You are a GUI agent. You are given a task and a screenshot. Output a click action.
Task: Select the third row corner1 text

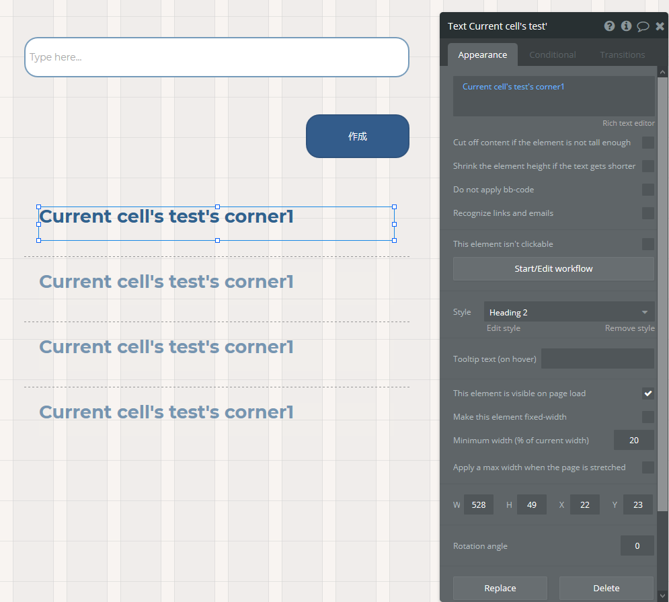pyautogui.click(x=166, y=347)
